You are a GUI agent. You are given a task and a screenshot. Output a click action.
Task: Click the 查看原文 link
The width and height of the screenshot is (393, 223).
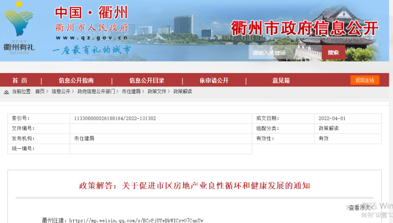click(x=360, y=208)
